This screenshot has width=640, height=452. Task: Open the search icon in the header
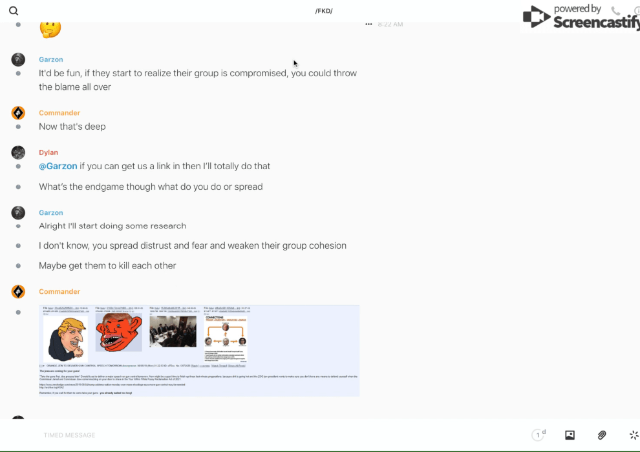pos(14,11)
